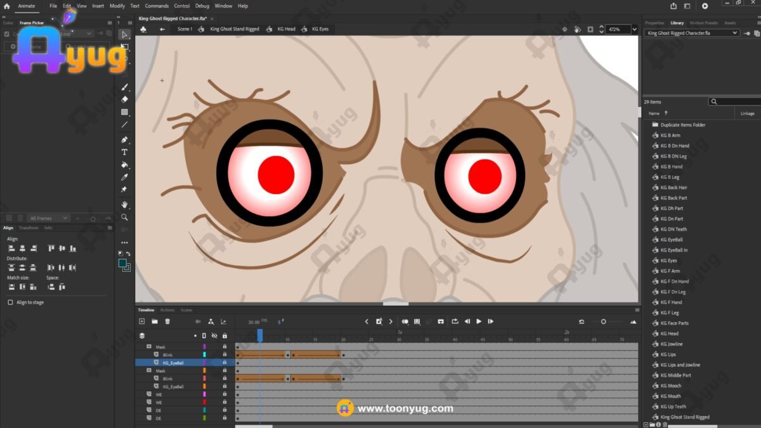Viewport: 761px width, 428px height.
Task: Swap stroke and fill colors icon
Action: tap(128, 254)
